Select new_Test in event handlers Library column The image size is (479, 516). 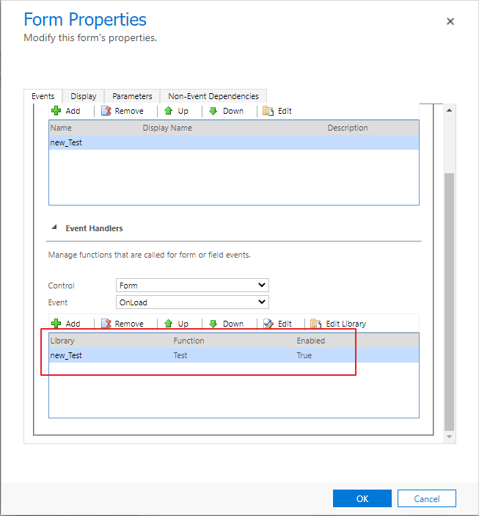[x=66, y=355]
